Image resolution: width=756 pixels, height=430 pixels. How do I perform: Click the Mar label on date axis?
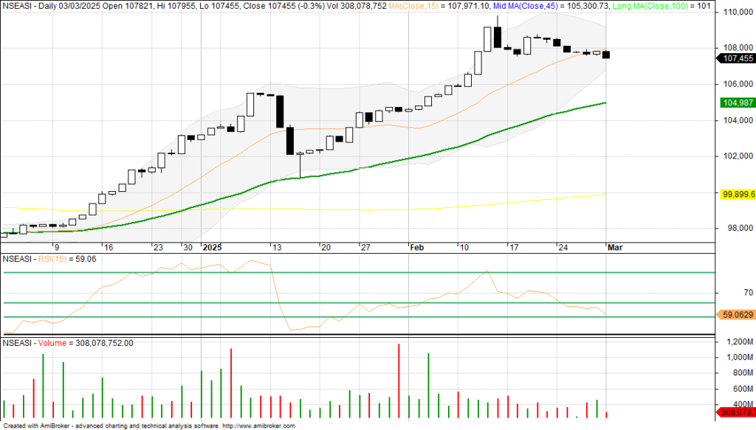[x=614, y=248]
